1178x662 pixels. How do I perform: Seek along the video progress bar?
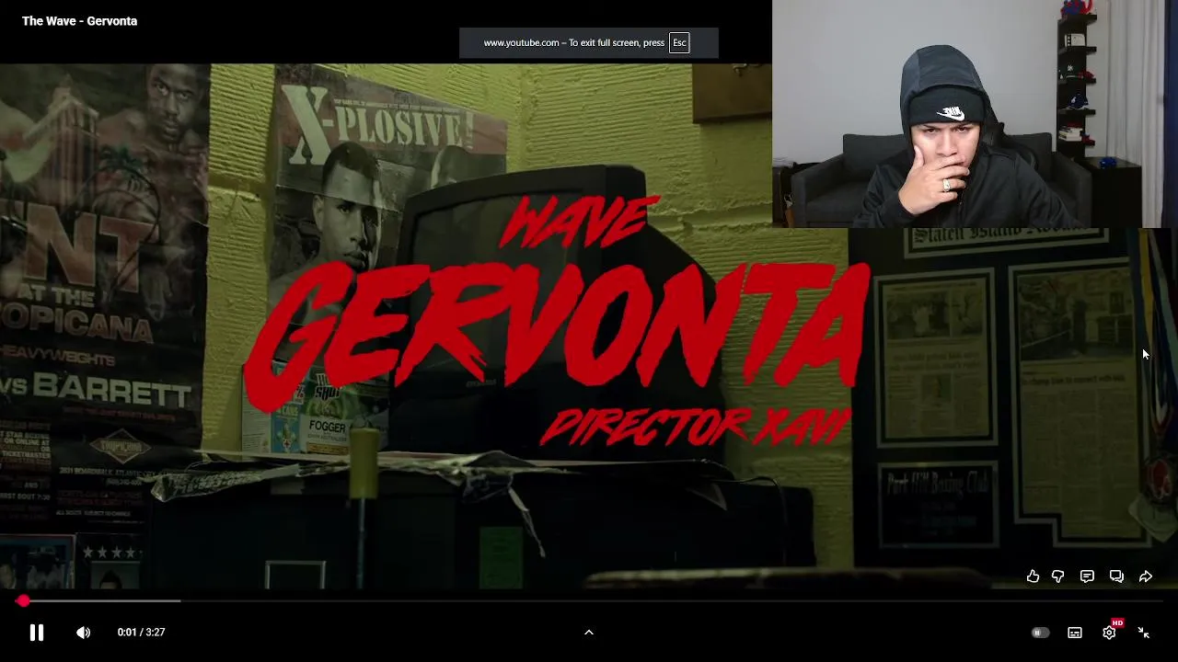589,600
